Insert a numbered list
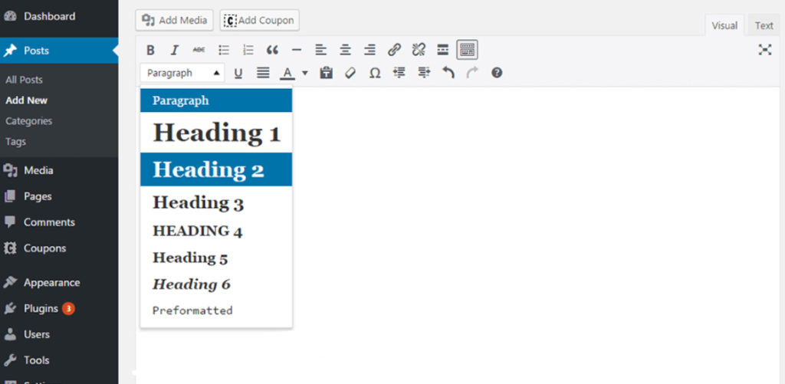 tap(248, 50)
